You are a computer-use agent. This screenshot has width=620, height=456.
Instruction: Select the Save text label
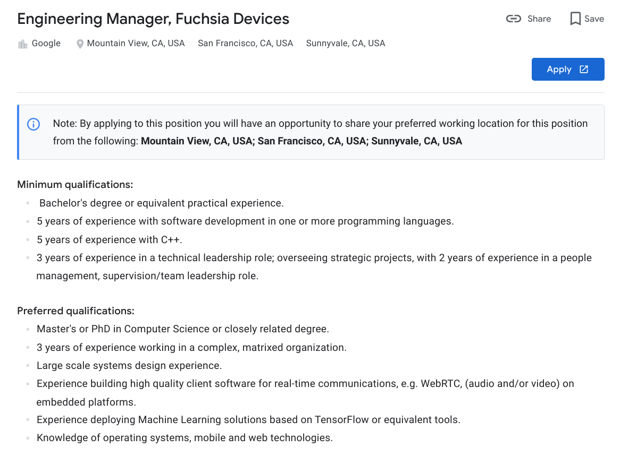tap(594, 19)
